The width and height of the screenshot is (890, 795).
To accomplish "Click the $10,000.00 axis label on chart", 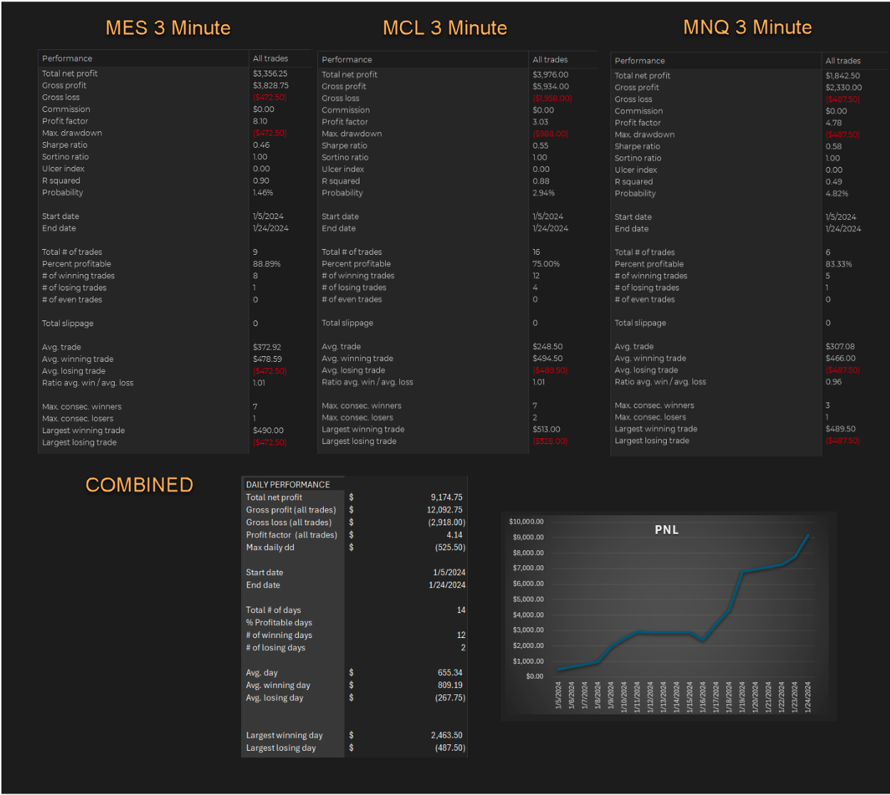I will pyautogui.click(x=526, y=522).
